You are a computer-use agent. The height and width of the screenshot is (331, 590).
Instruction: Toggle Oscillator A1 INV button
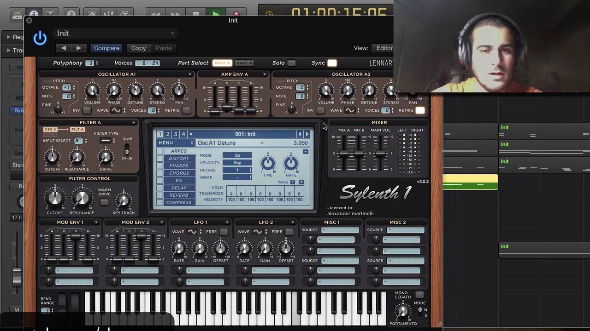[x=87, y=110]
